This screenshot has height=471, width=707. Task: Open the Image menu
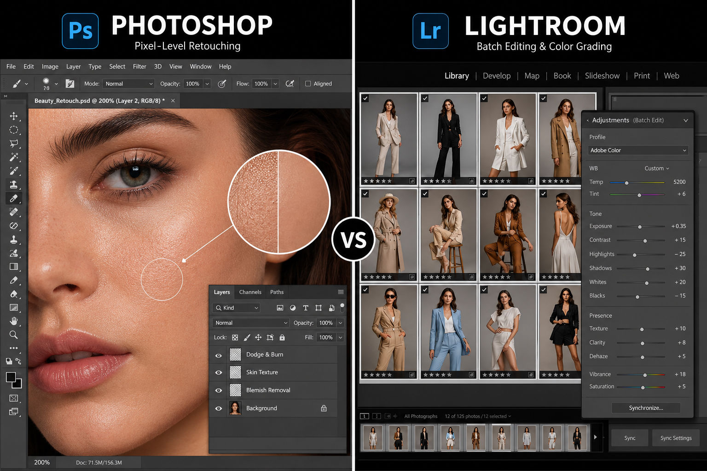pyautogui.click(x=50, y=66)
